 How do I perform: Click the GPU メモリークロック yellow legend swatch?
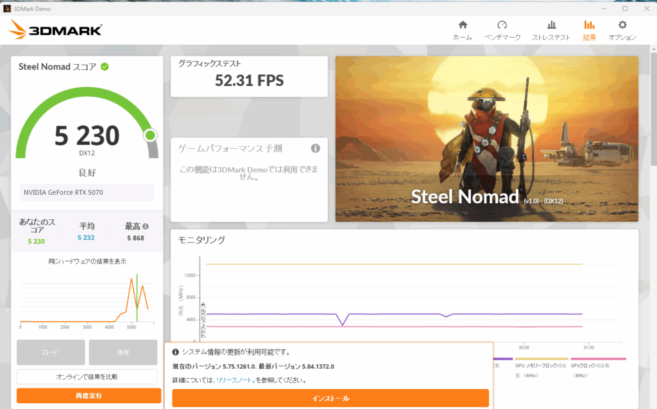[x=542, y=359]
